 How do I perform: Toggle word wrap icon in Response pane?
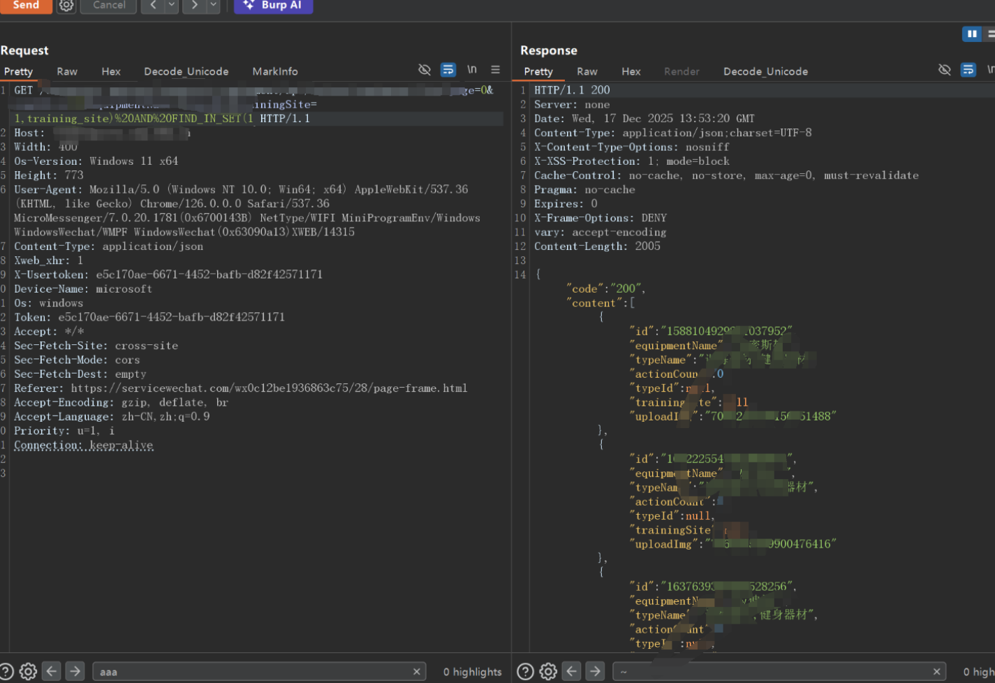(968, 70)
